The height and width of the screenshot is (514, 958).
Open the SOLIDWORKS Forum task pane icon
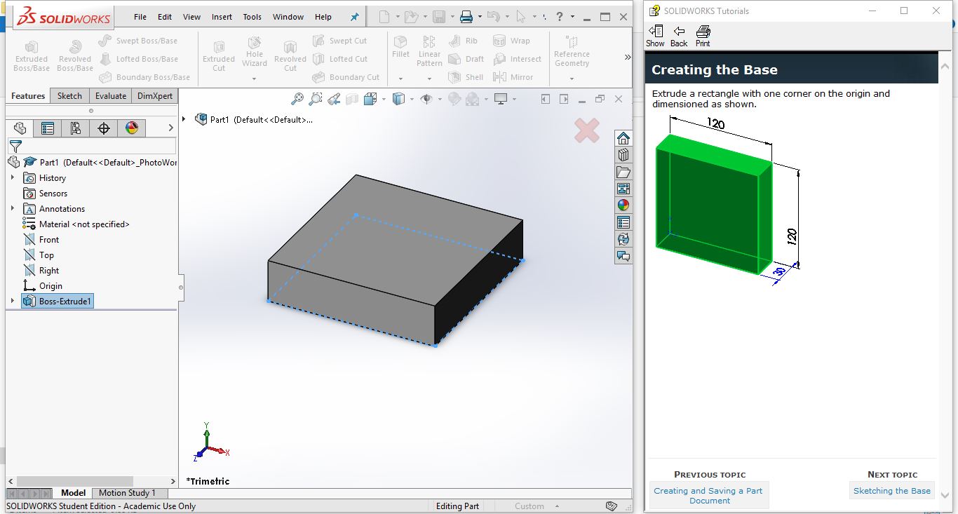coord(623,256)
